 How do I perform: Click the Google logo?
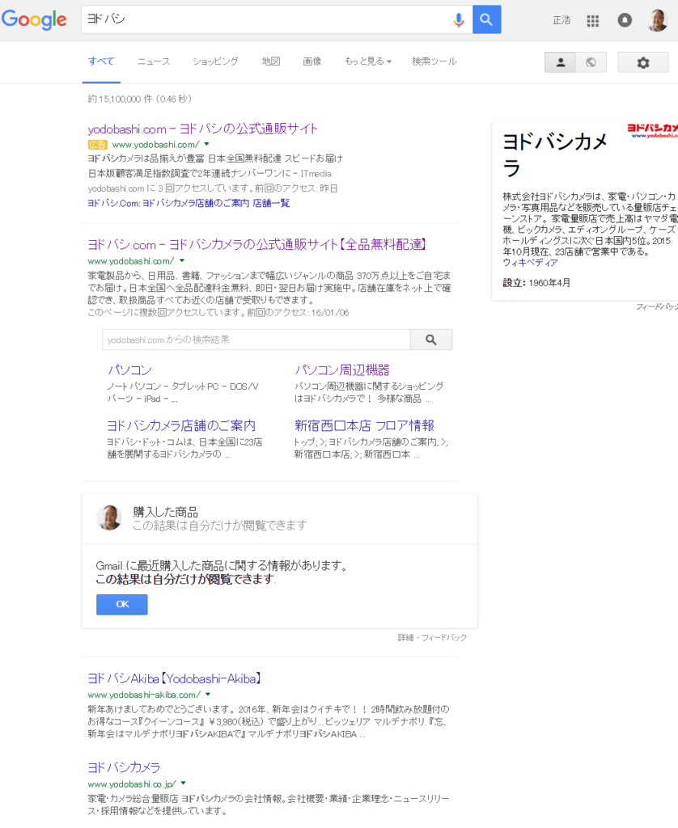[34, 19]
